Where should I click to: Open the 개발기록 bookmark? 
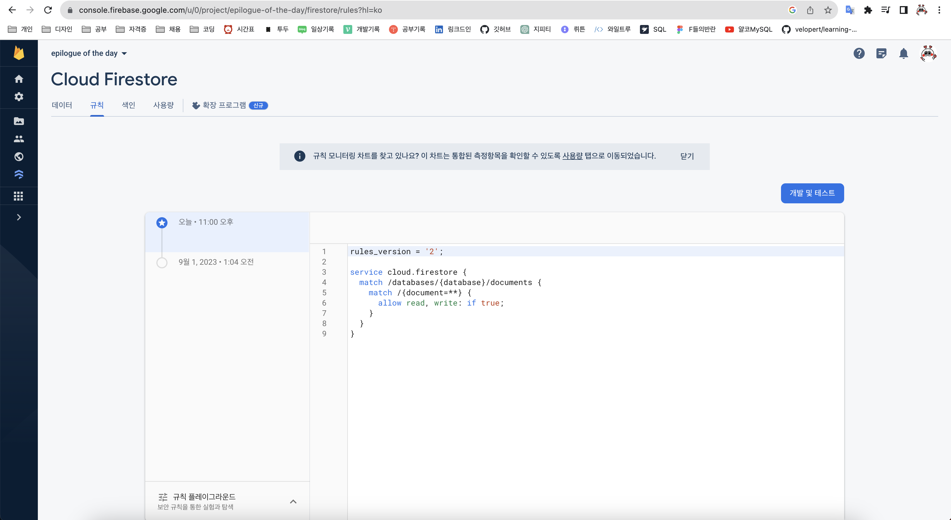click(361, 29)
